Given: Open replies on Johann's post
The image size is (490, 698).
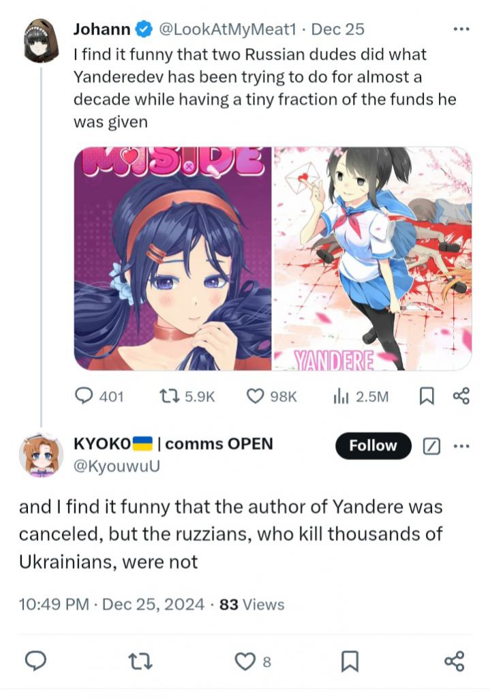Looking at the screenshot, I should pyautogui.click(x=99, y=396).
